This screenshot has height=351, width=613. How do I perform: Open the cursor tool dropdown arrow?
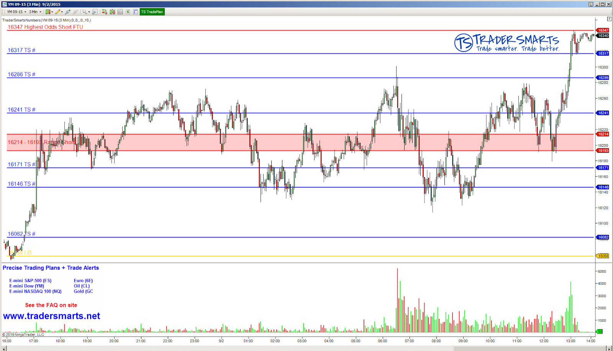89,11
